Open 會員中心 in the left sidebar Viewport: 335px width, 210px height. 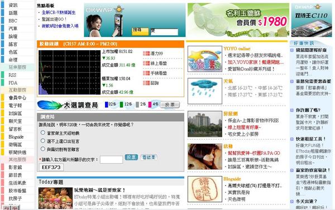point(17,98)
